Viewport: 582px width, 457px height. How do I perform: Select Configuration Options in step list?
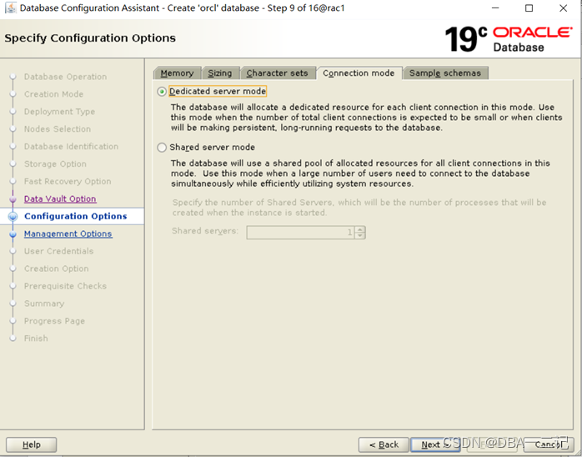click(75, 216)
